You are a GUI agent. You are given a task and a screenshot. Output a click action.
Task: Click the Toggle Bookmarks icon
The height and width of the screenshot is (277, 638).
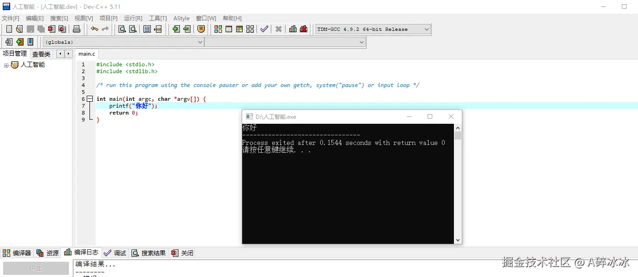pos(19,42)
